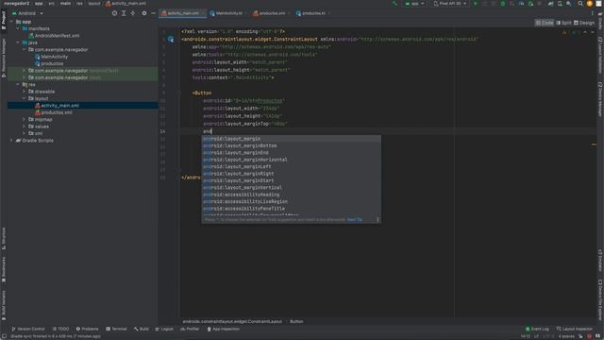Expand the values folder
Viewport: 604px width, 340px height.
[24, 127]
